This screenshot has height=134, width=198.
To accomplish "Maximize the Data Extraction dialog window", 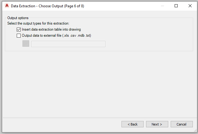I will 176,6.
